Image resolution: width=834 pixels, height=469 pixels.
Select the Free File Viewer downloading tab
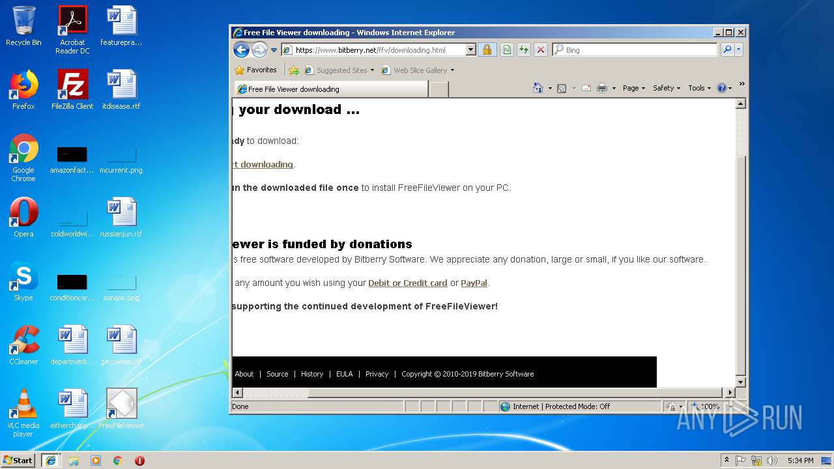pyautogui.click(x=331, y=89)
